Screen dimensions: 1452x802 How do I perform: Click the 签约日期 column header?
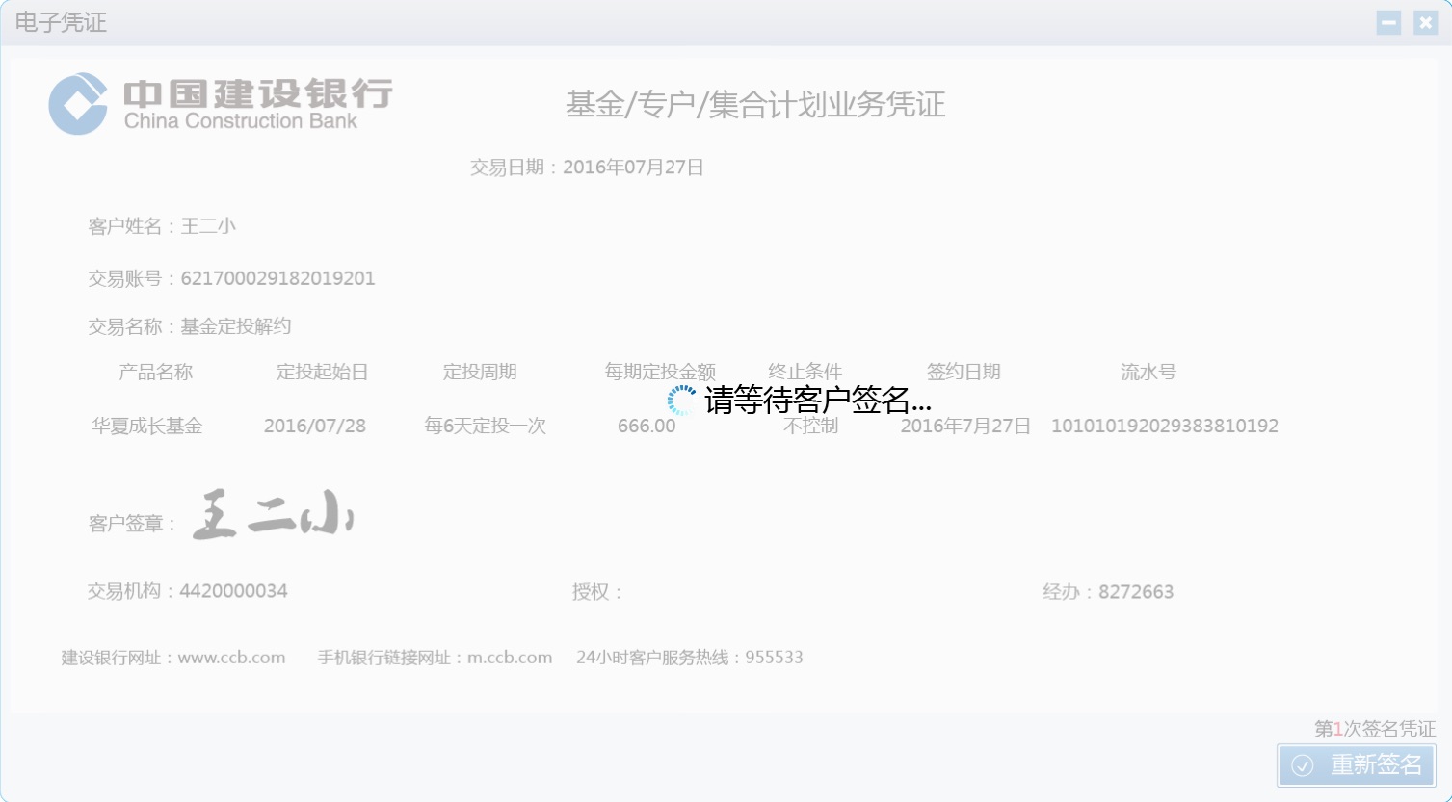pyautogui.click(x=964, y=372)
